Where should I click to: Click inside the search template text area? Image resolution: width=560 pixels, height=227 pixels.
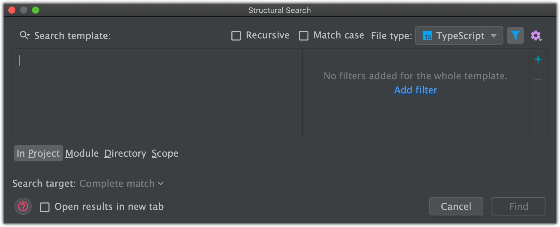point(157,93)
